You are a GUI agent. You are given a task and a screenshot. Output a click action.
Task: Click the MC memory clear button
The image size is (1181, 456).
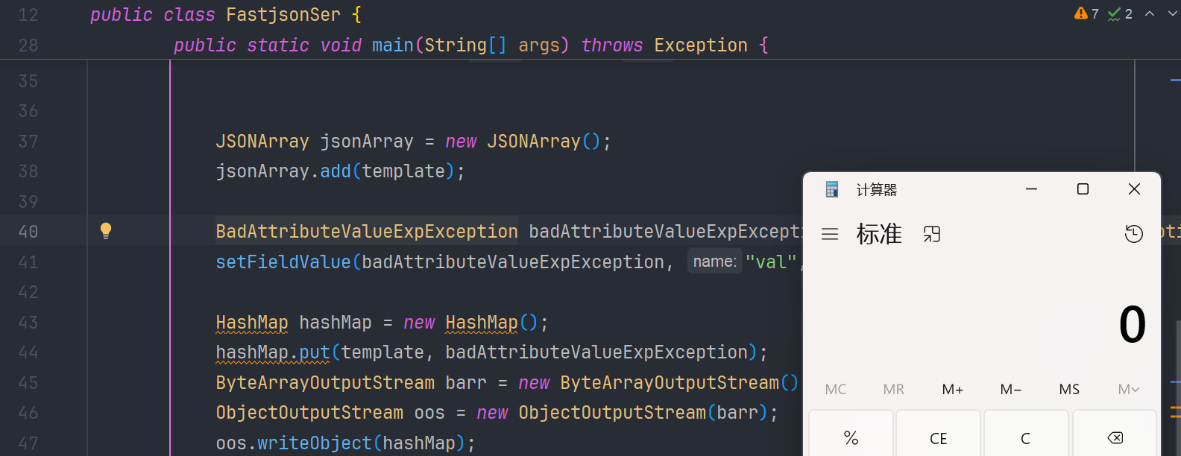point(836,389)
